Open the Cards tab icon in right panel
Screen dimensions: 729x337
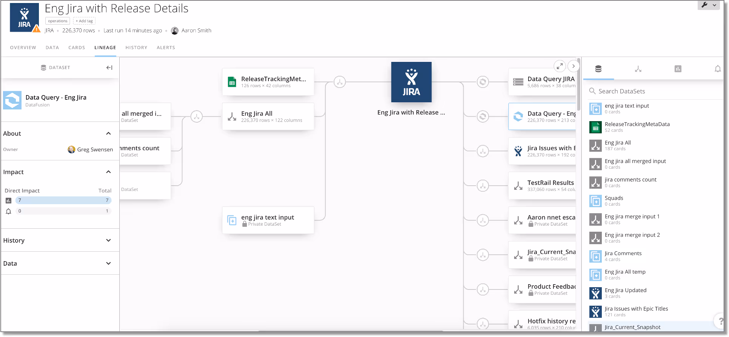click(678, 69)
